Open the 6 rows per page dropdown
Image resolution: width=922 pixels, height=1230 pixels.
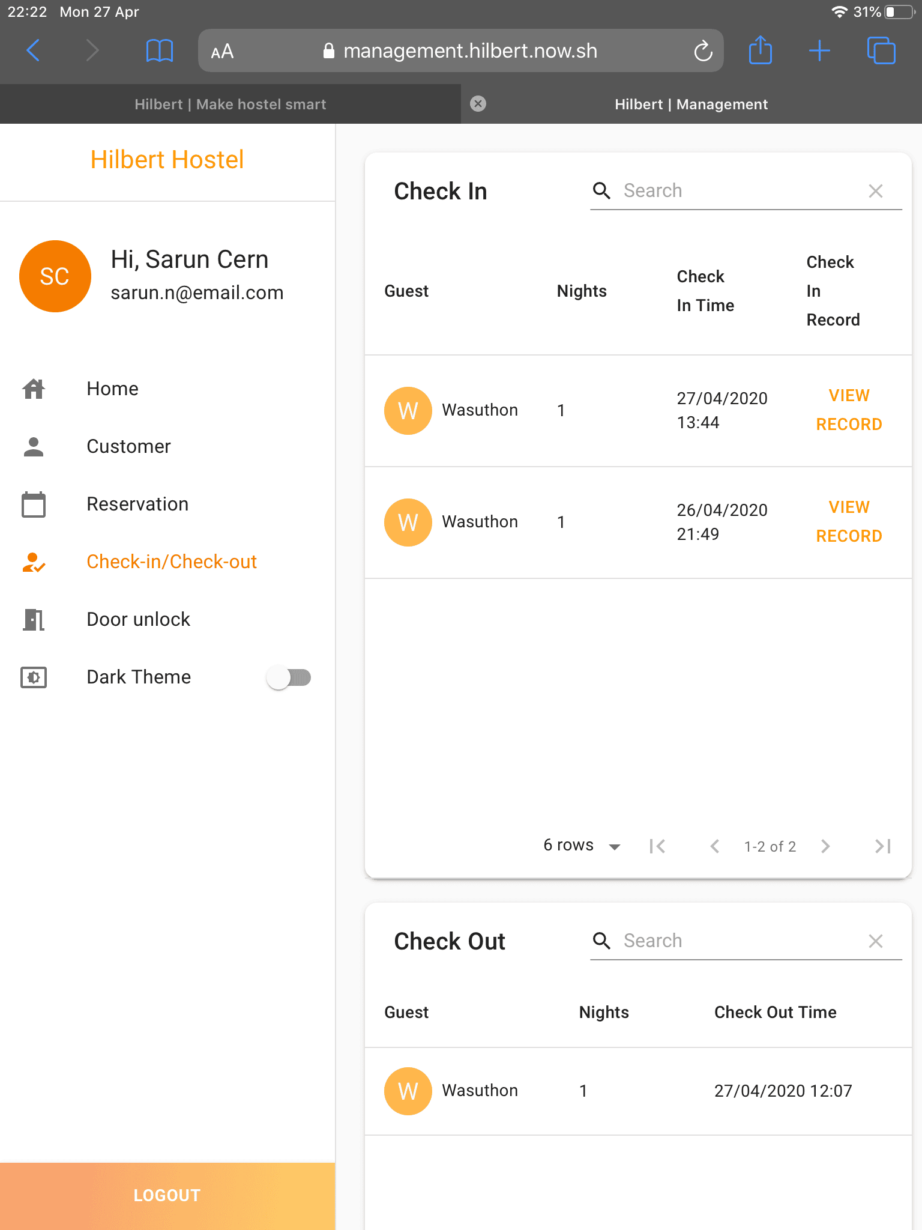coord(582,846)
